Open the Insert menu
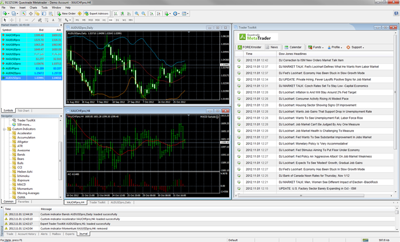400x242 pixels. [x=23, y=8]
